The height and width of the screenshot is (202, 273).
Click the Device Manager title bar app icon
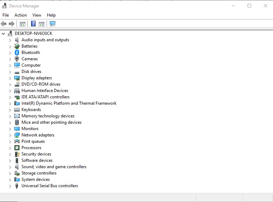5,6
